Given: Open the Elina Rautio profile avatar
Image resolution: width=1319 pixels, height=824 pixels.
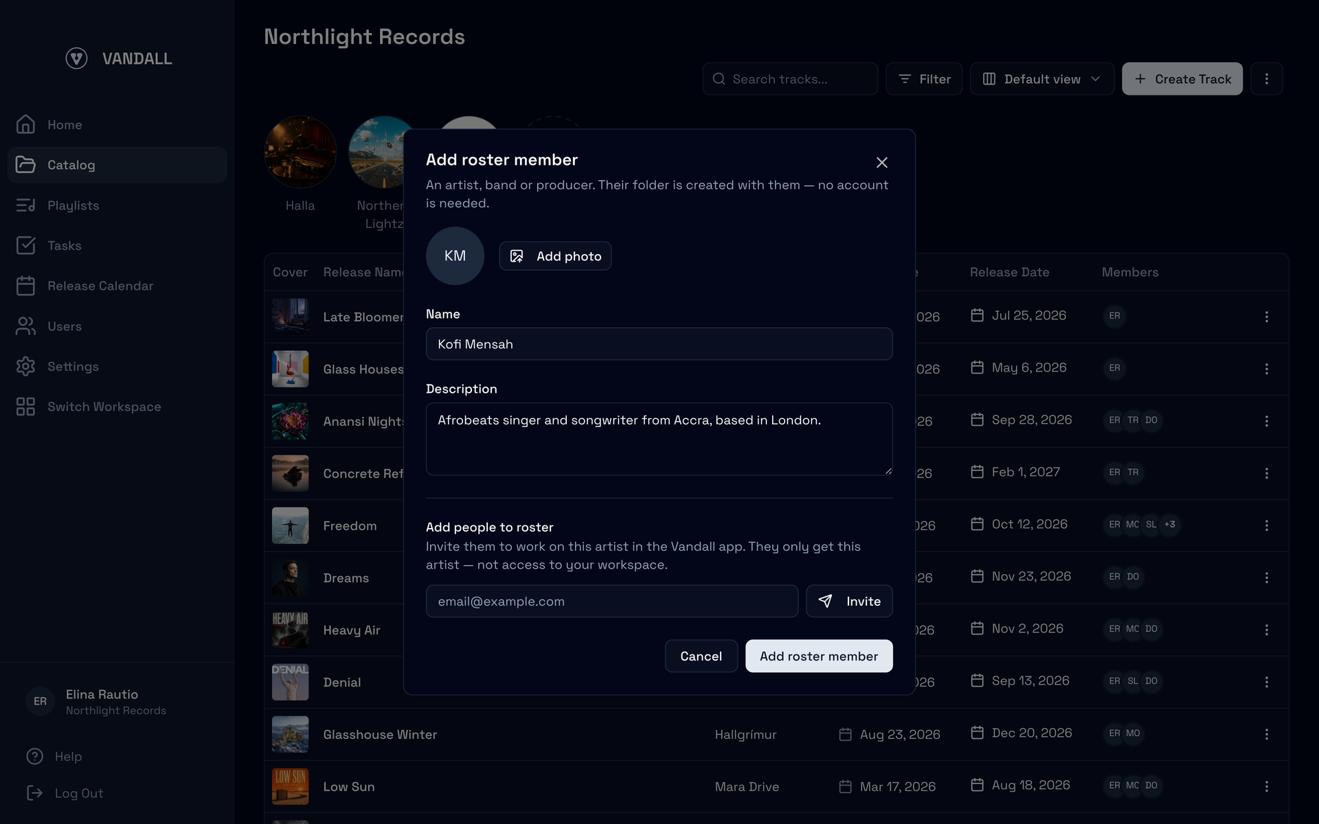Looking at the screenshot, I should [x=41, y=701].
